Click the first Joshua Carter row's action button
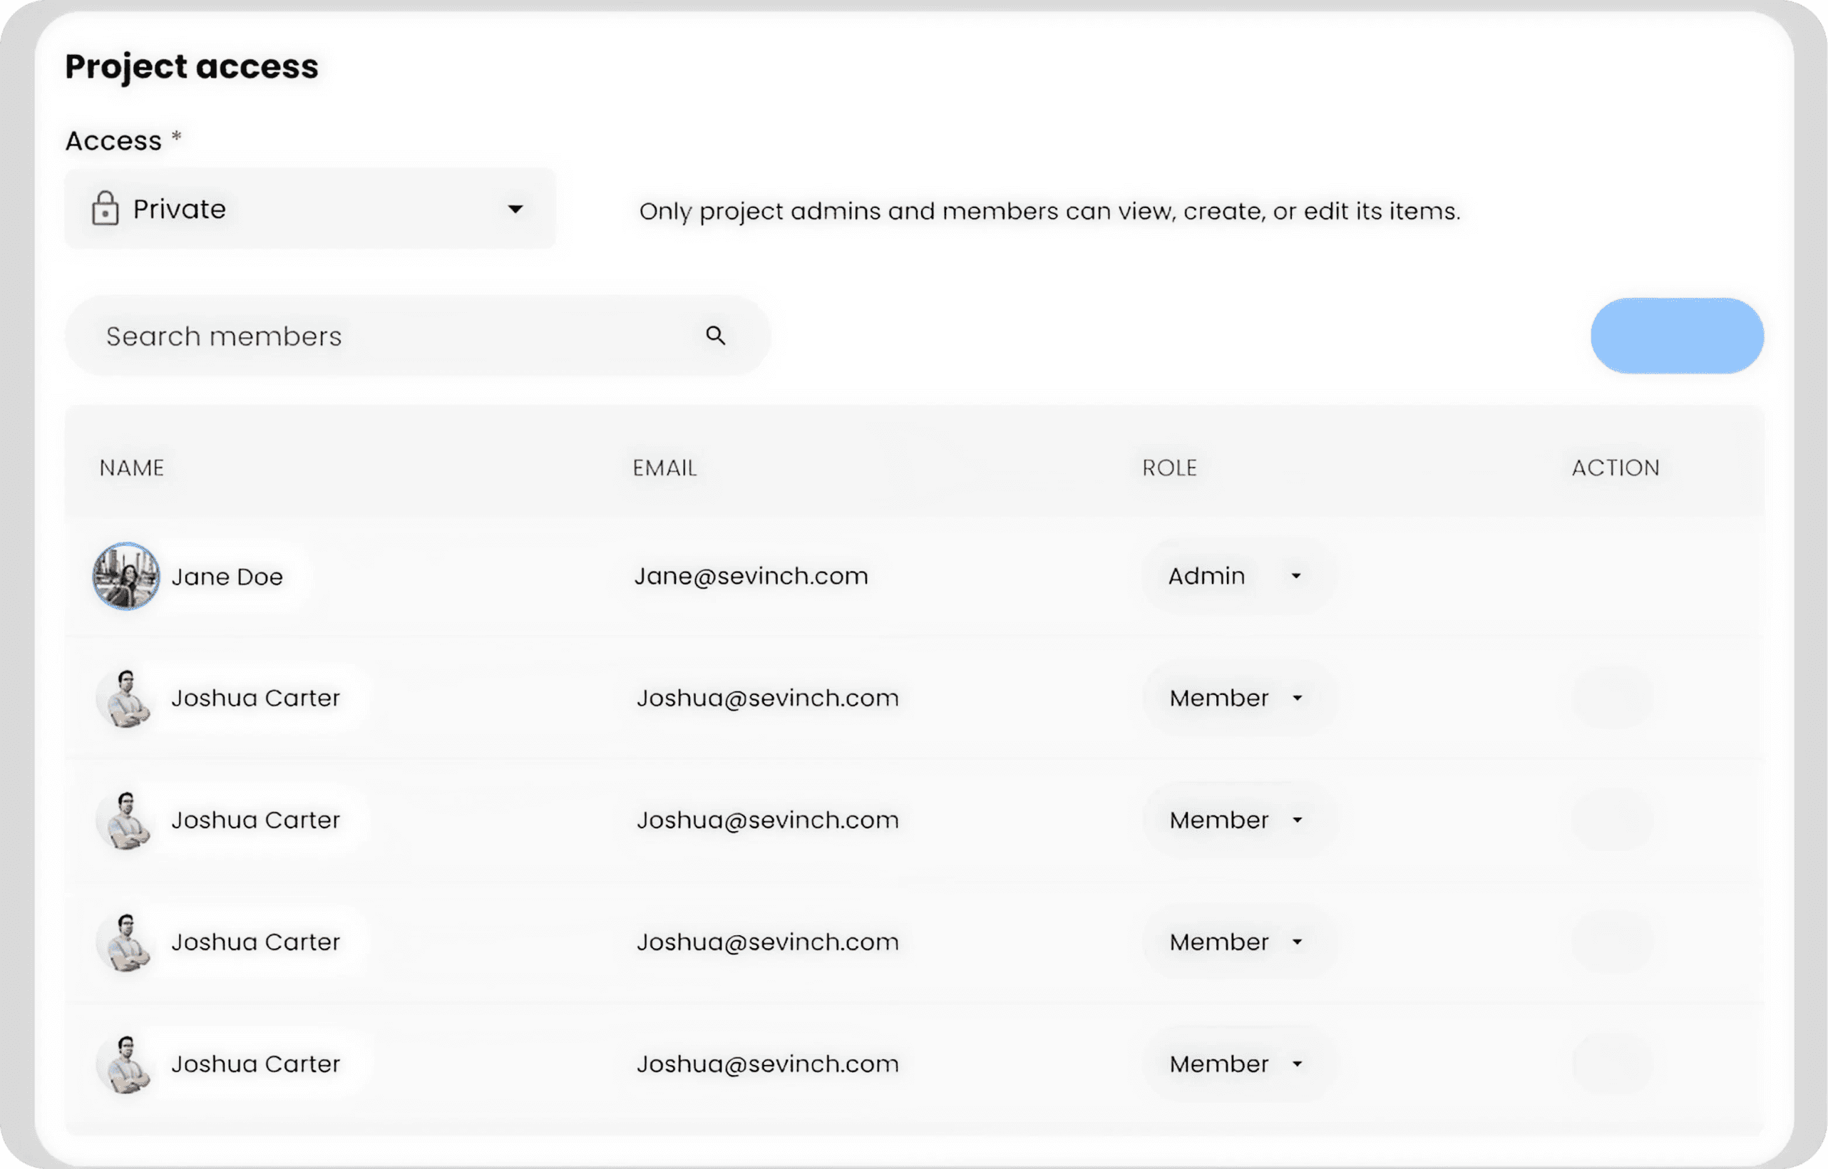 1613,698
